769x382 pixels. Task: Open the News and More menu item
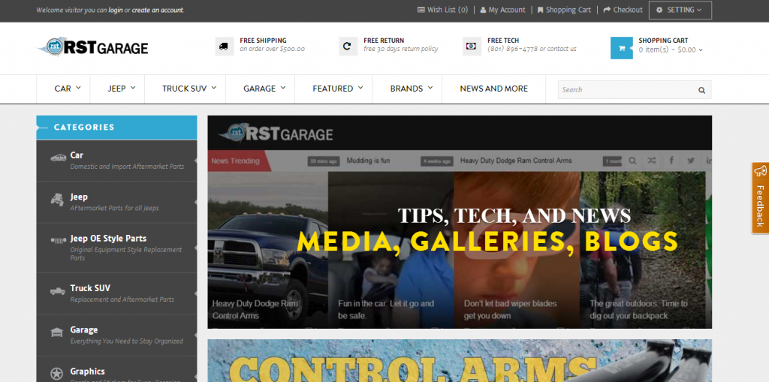[x=494, y=89]
